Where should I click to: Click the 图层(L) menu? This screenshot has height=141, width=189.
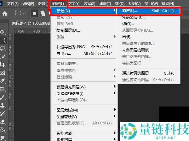pos(58,4)
